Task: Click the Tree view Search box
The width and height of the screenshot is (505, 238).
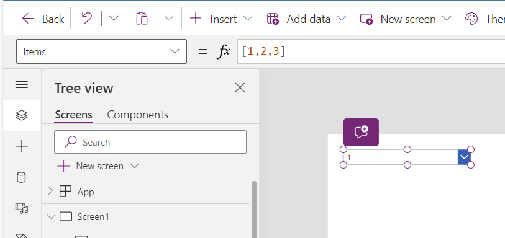Action: pyautogui.click(x=150, y=142)
